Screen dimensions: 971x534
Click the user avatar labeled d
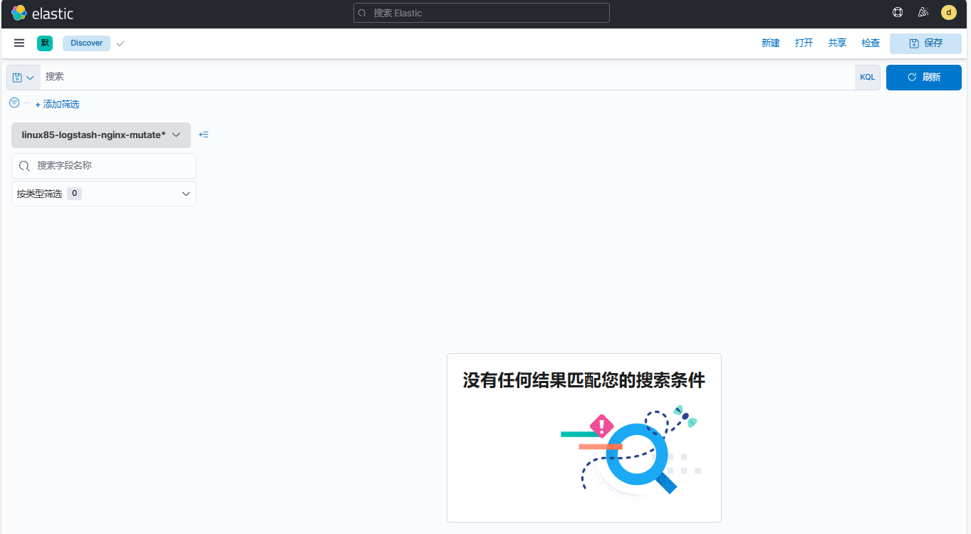(x=948, y=13)
